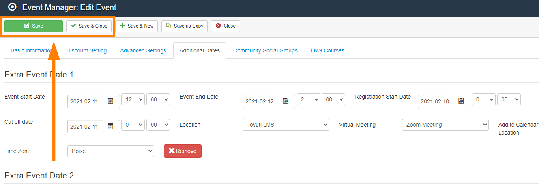Click Save & Close button
This screenshot has height=185, width=539.
point(89,26)
